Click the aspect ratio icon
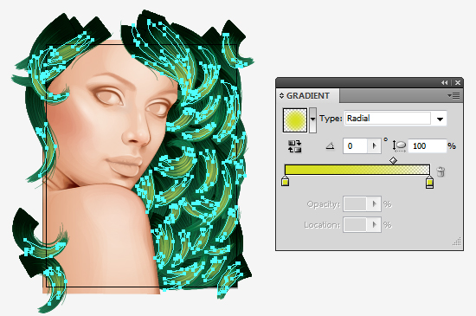The width and height of the screenshot is (476, 316). pyautogui.click(x=399, y=146)
